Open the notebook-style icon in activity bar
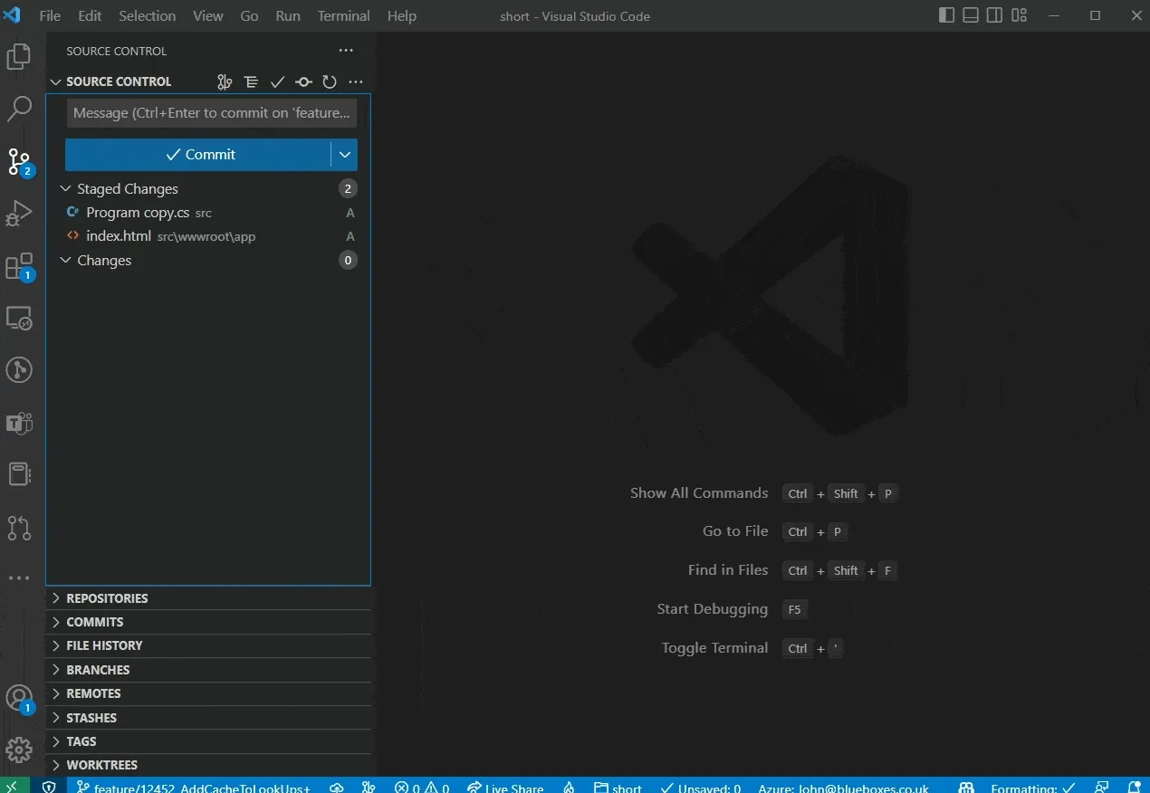The height and width of the screenshot is (793, 1150). [x=19, y=474]
